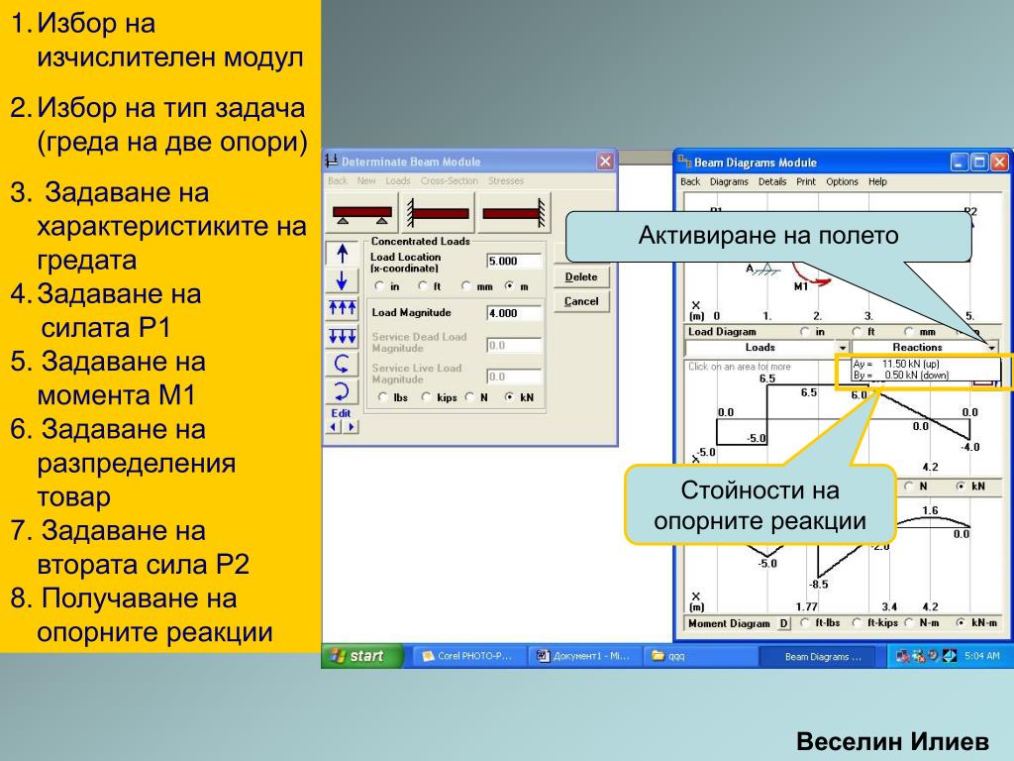Select ft-lbs moment diagram unit
The image size is (1014, 761).
(x=805, y=623)
